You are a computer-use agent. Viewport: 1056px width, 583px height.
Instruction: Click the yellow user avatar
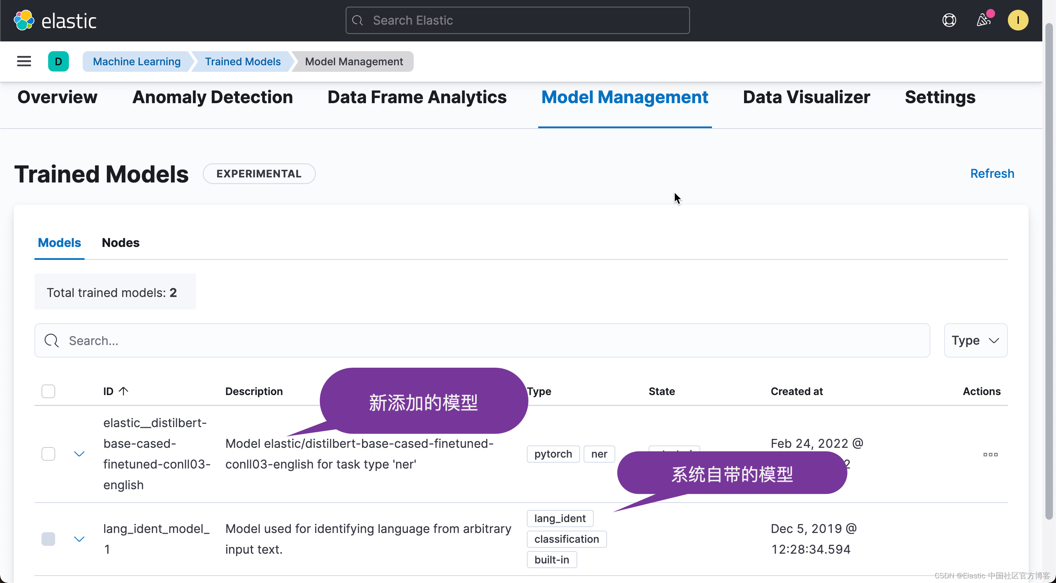click(1018, 20)
